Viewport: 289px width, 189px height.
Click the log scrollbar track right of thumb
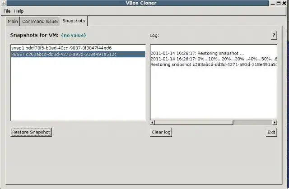tap(253, 122)
